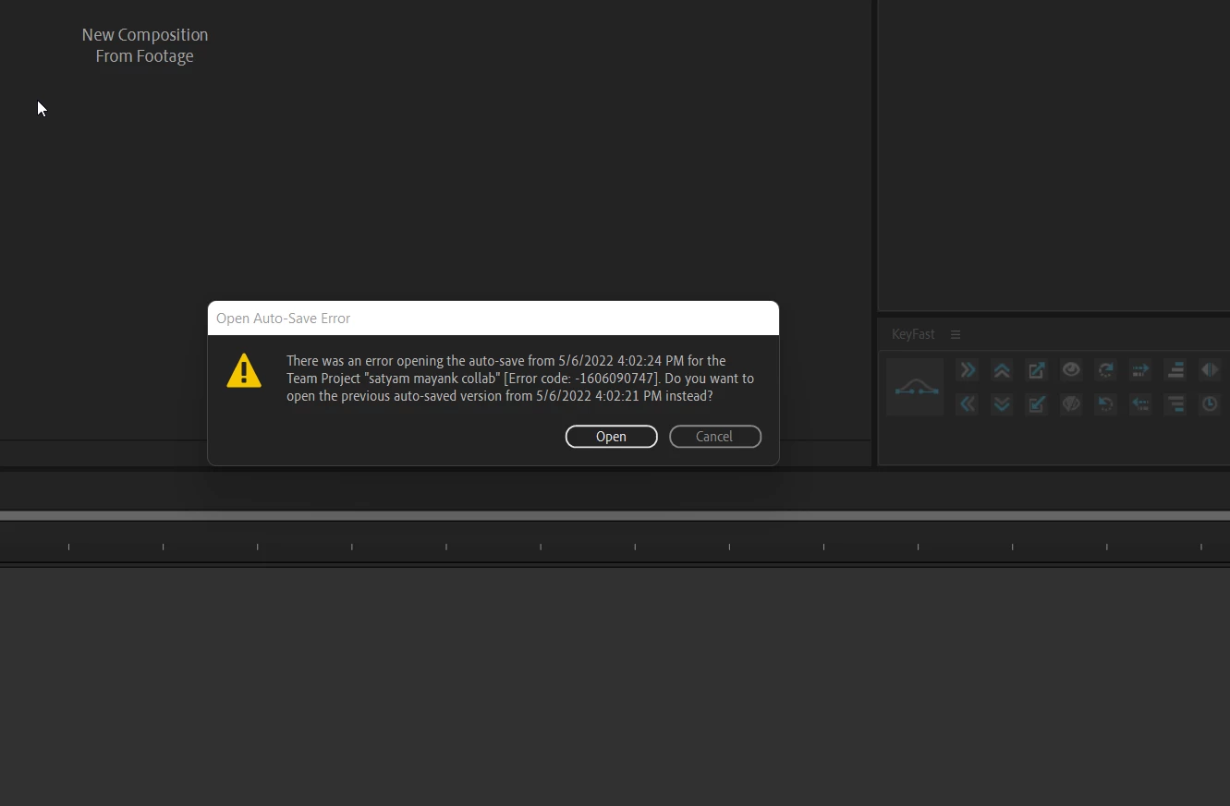Screen dimensions: 1230x806
Task: Select the KeyFast panel tab title
Action: [x=913, y=334]
